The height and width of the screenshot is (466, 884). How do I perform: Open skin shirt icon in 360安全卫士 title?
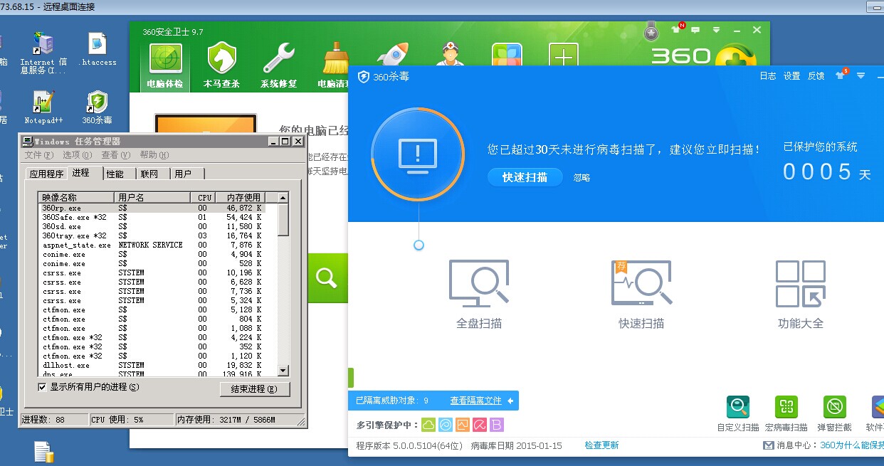click(676, 30)
